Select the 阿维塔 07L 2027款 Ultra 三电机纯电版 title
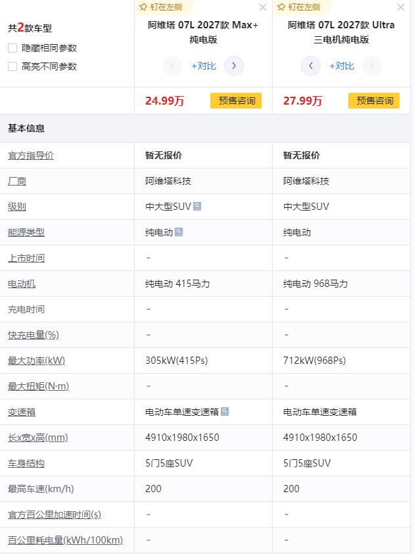This screenshot has height=554, width=414. 341,32
